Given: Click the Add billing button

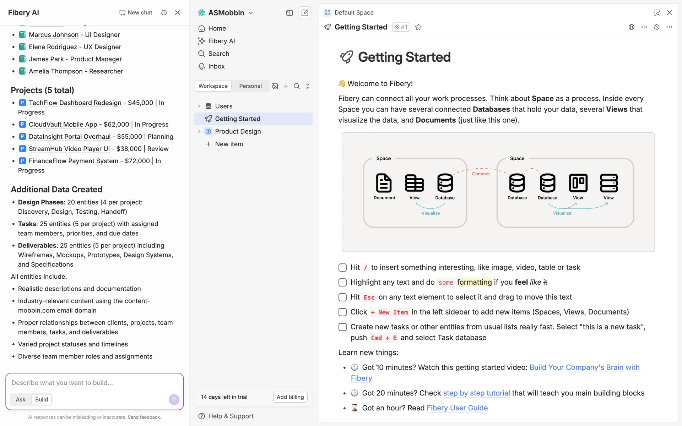Looking at the screenshot, I should [x=290, y=397].
